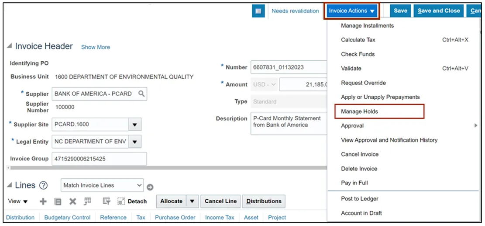Click the Show More link

click(96, 47)
